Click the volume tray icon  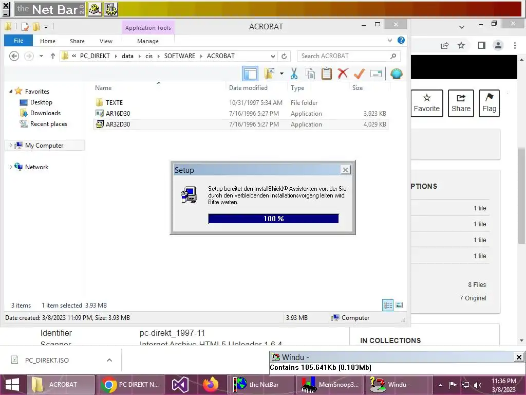coord(477,385)
